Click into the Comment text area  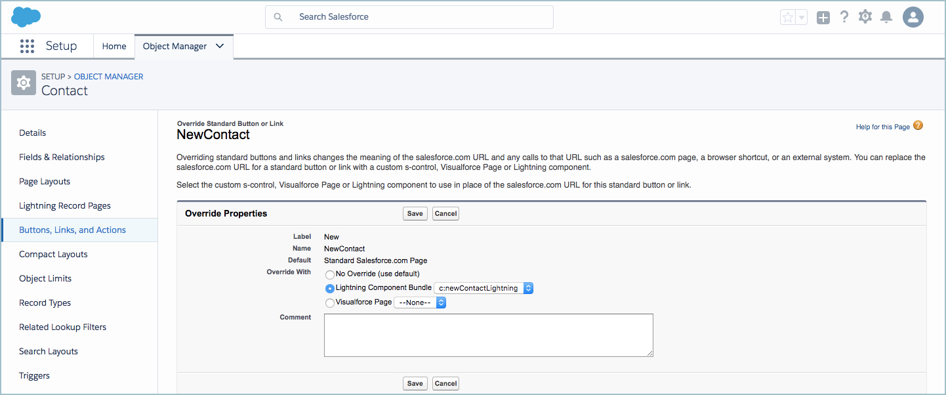click(x=489, y=335)
